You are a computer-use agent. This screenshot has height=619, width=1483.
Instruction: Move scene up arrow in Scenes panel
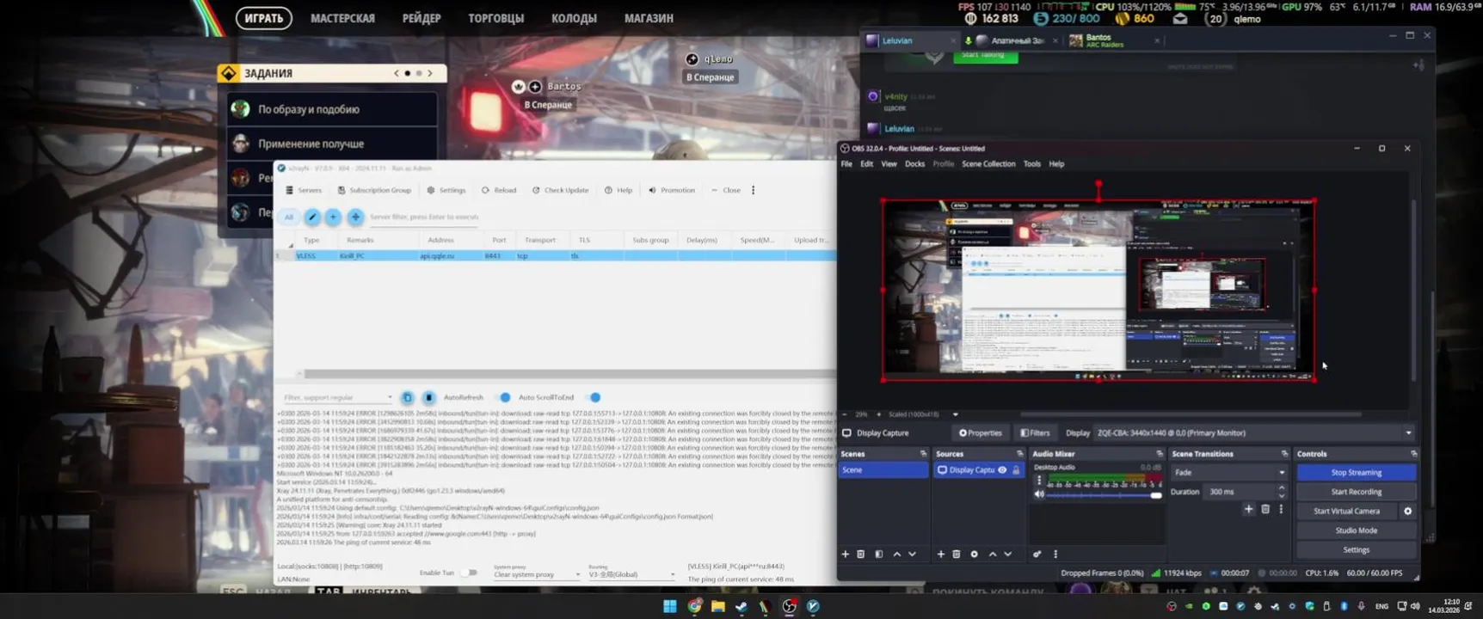pyautogui.click(x=896, y=555)
